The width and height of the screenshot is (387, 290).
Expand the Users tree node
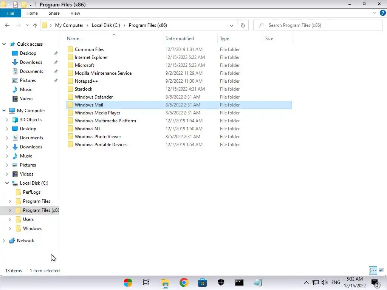click(x=10, y=219)
